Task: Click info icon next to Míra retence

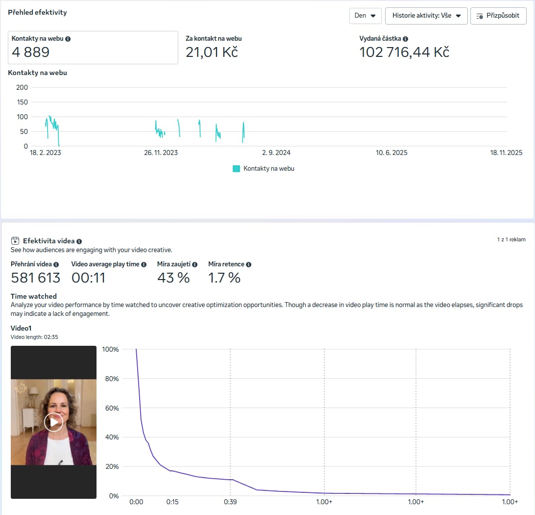Action: 249,264
